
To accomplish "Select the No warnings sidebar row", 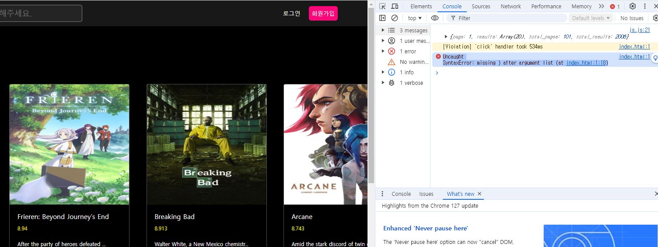I will 403,62.
